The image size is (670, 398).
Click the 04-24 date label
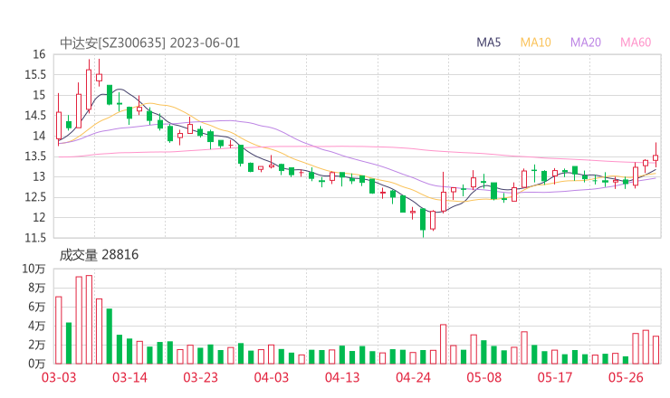click(x=413, y=377)
